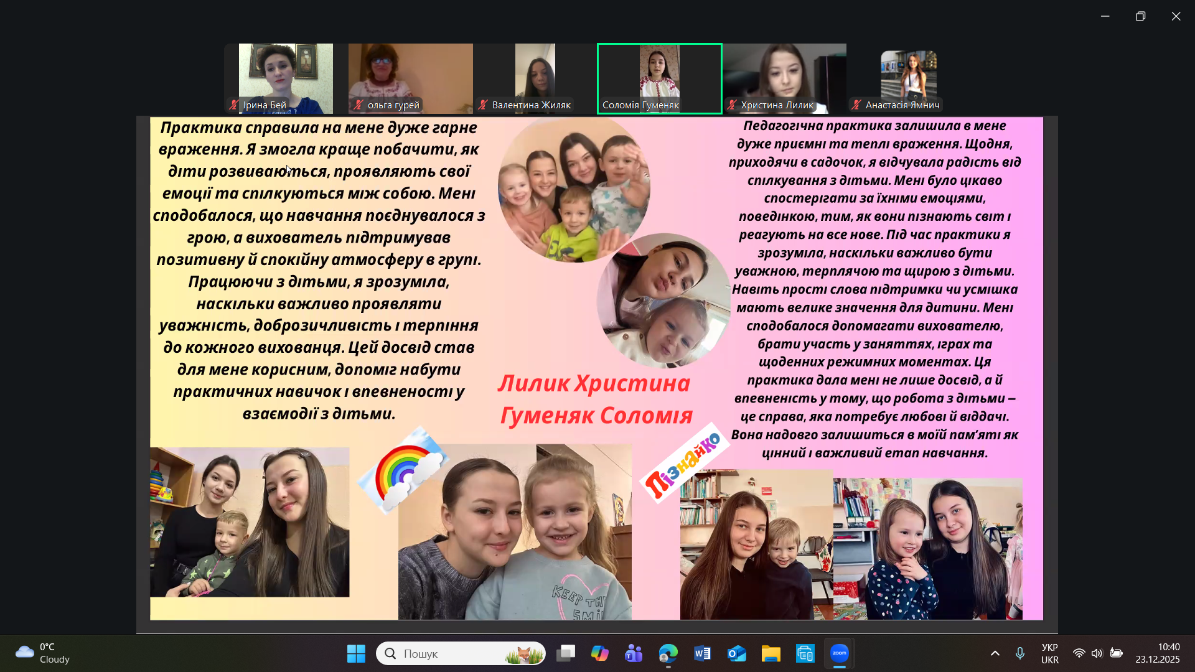Screen dimensions: 1195x672
Task: Open Task View on the taskbar
Action: (x=566, y=653)
